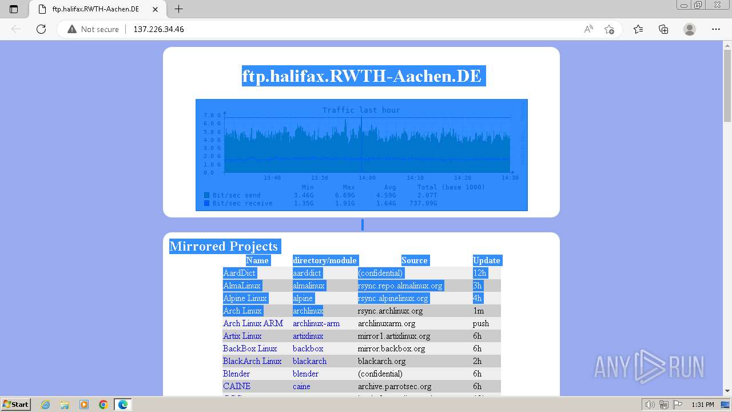
Task: Open the AlmaLinux project link
Action: pos(242,286)
